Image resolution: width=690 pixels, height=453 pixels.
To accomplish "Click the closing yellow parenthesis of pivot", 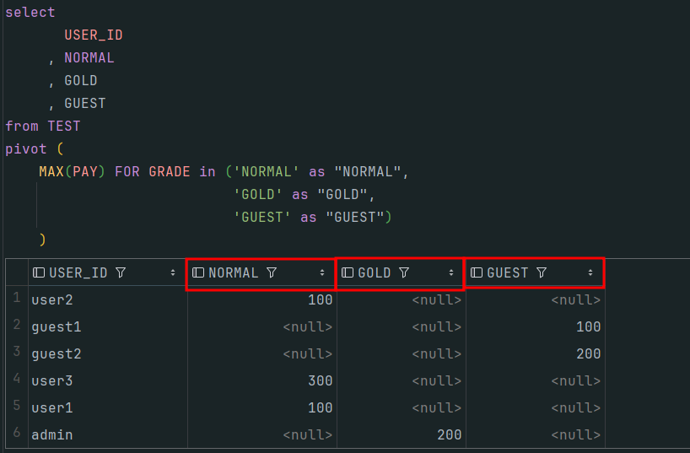I will click(42, 240).
